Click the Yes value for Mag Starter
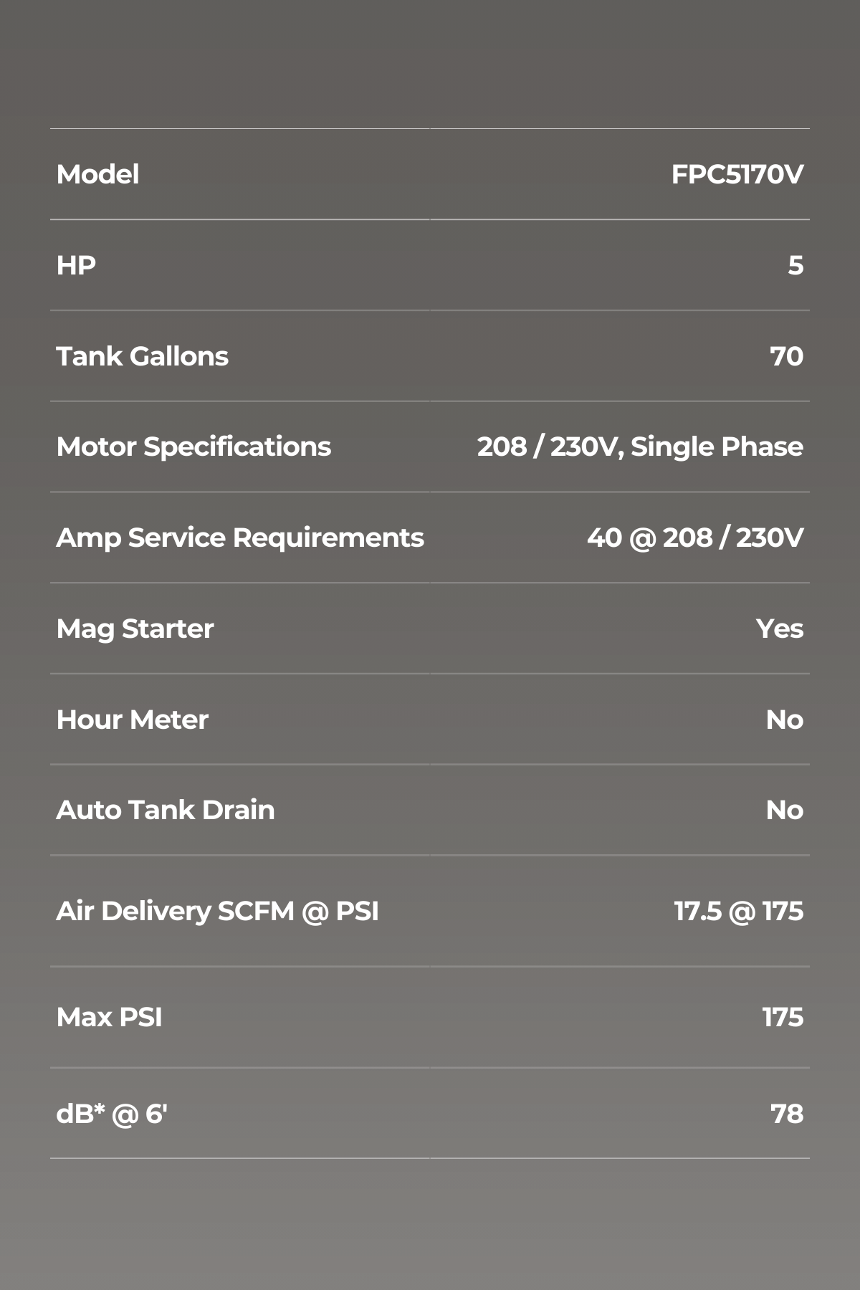The width and height of the screenshot is (860, 1290). tap(780, 629)
